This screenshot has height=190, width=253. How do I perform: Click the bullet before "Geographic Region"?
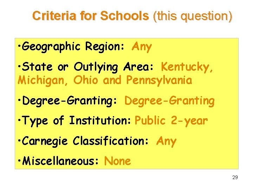click(x=20, y=47)
